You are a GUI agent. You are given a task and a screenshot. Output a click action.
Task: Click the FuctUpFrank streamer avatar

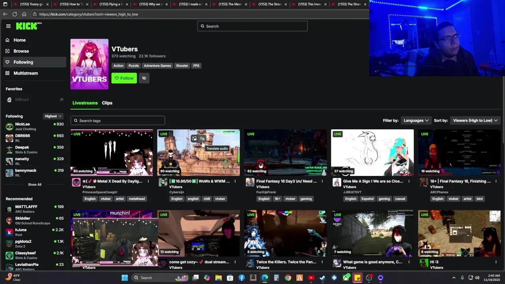click(x=250, y=182)
